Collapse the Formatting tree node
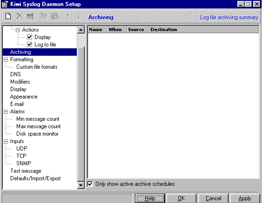Screen dimensions: 262x203 coord(6,60)
